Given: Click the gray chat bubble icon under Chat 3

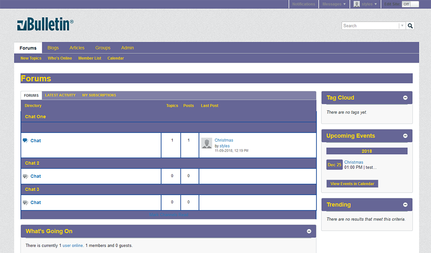Looking at the screenshot, I should (25, 202).
